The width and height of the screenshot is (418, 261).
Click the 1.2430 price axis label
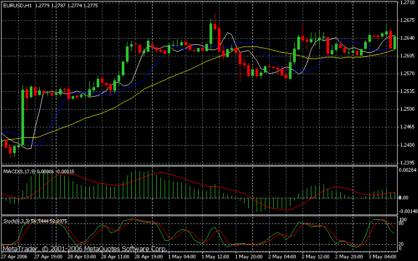click(407, 145)
